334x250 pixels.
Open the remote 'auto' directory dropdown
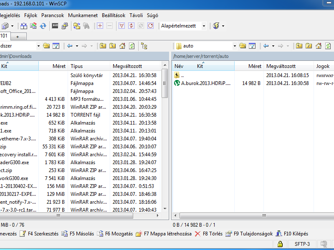(x=235, y=46)
